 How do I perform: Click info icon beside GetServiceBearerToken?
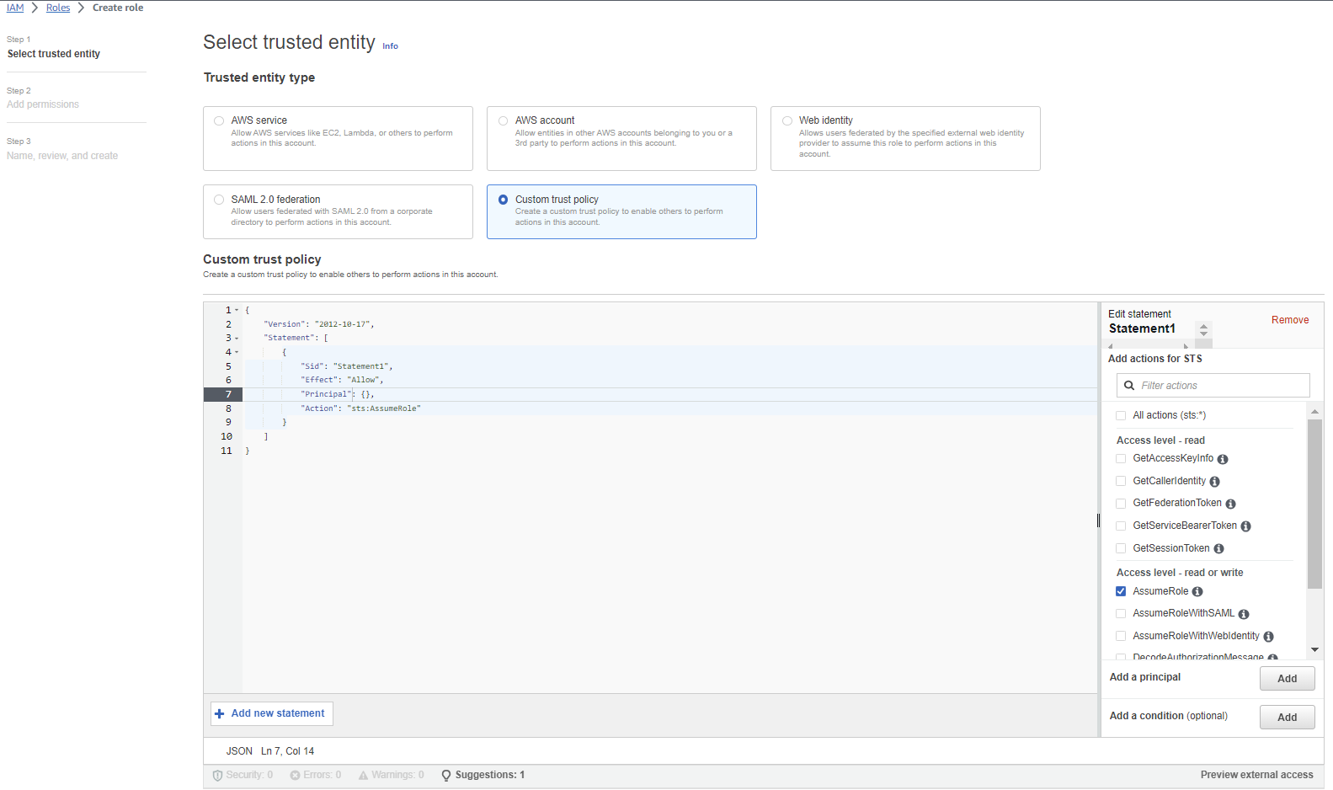[x=1245, y=526]
